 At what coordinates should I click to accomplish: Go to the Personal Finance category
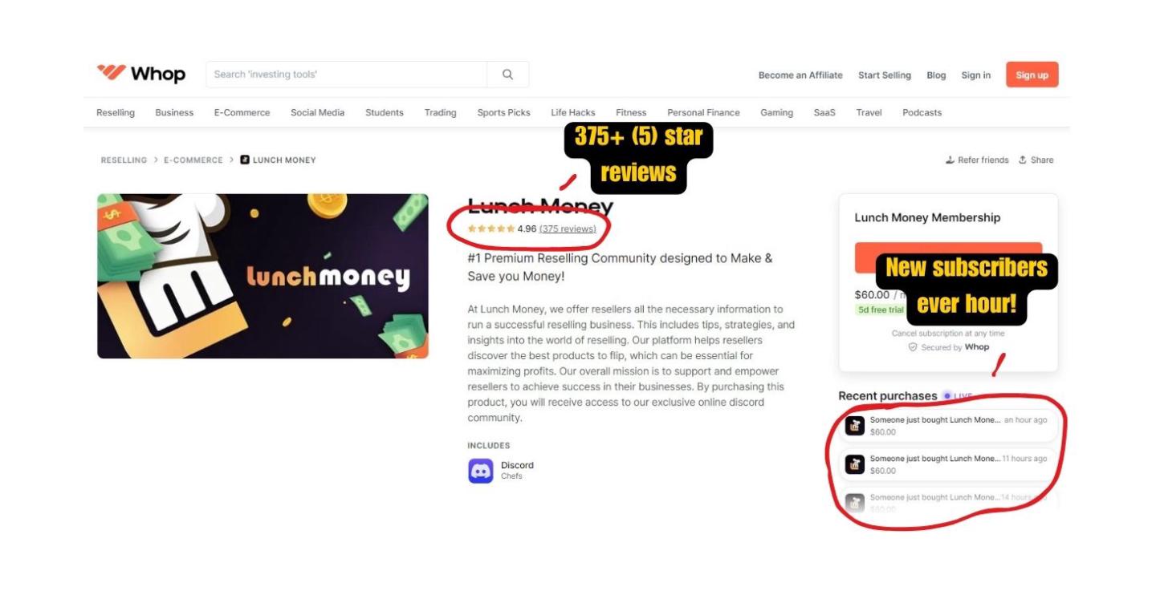703,112
